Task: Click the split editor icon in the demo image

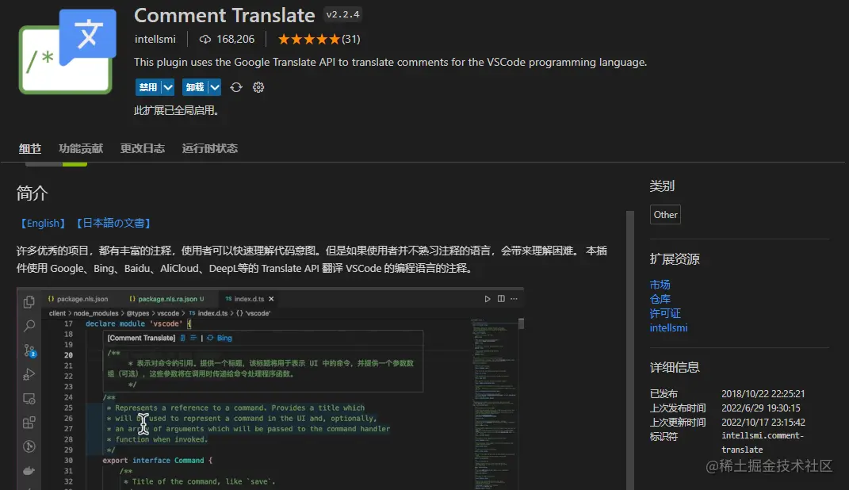Action: click(501, 299)
